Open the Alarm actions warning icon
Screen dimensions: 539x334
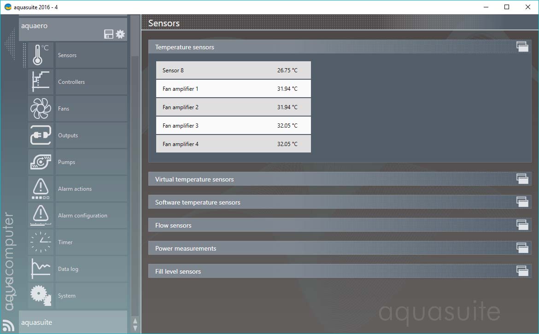click(x=41, y=189)
